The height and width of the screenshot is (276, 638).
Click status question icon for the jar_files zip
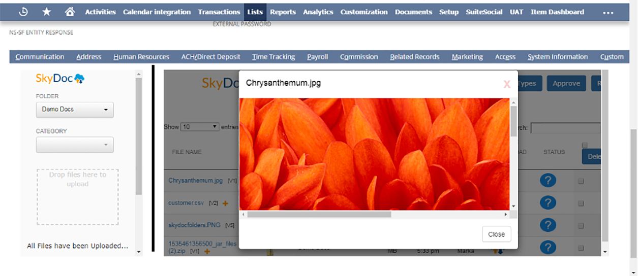tap(548, 247)
